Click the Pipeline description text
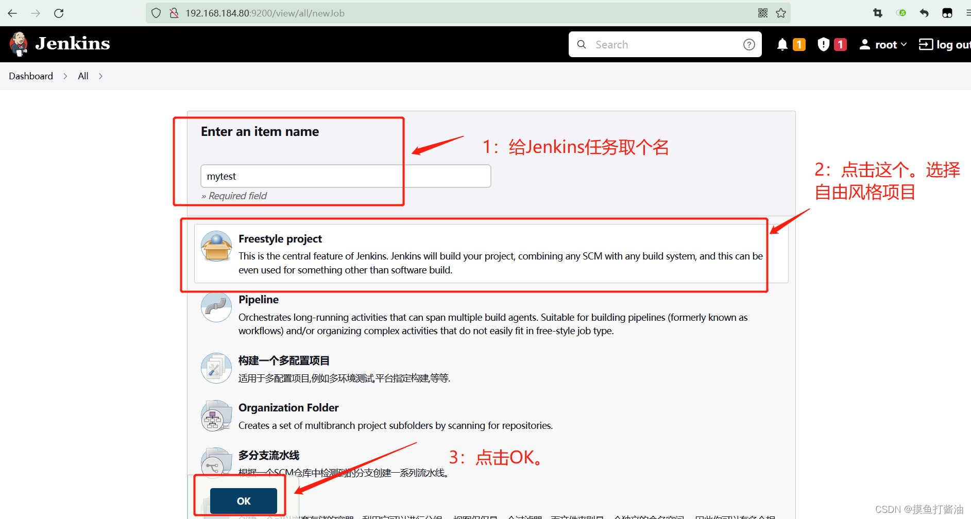 [493, 324]
